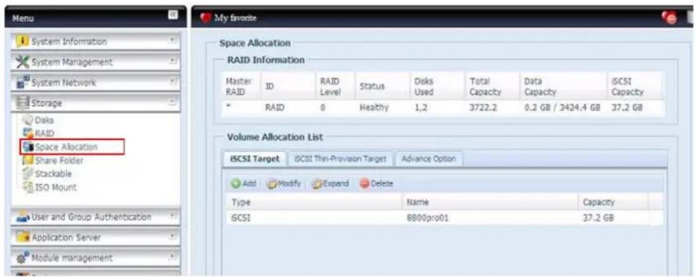696x277 pixels.
Task: Click the Space Allocation item icon
Action: (27, 147)
